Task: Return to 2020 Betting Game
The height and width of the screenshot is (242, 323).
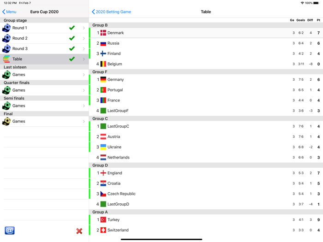Action: click(x=112, y=12)
